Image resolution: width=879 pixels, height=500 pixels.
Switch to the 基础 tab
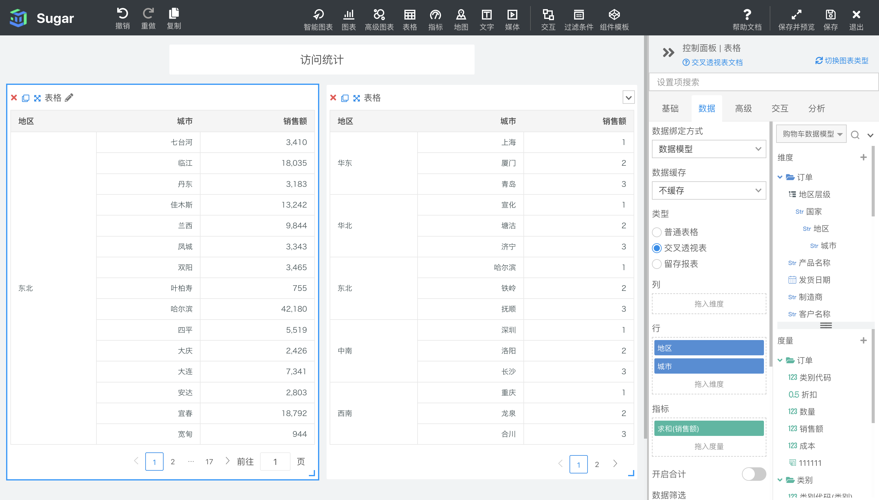(670, 109)
